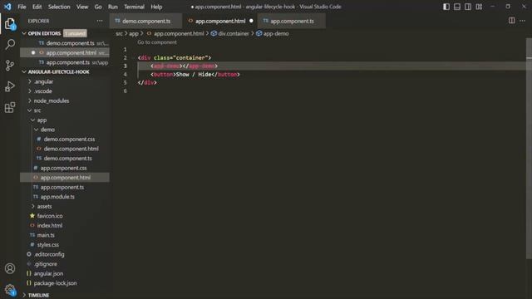
Task: Open Run and Debug view icon
Action: [x=10, y=86]
